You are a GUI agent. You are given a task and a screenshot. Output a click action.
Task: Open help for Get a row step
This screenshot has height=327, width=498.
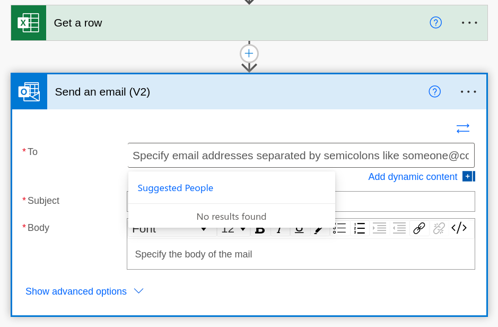pyautogui.click(x=435, y=23)
